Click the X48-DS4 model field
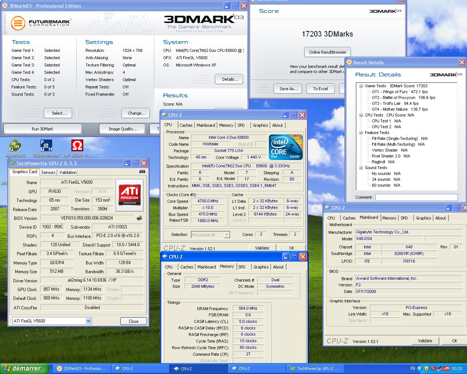Image resolution: width=467 pixels, height=374 pixels. (x=389, y=239)
